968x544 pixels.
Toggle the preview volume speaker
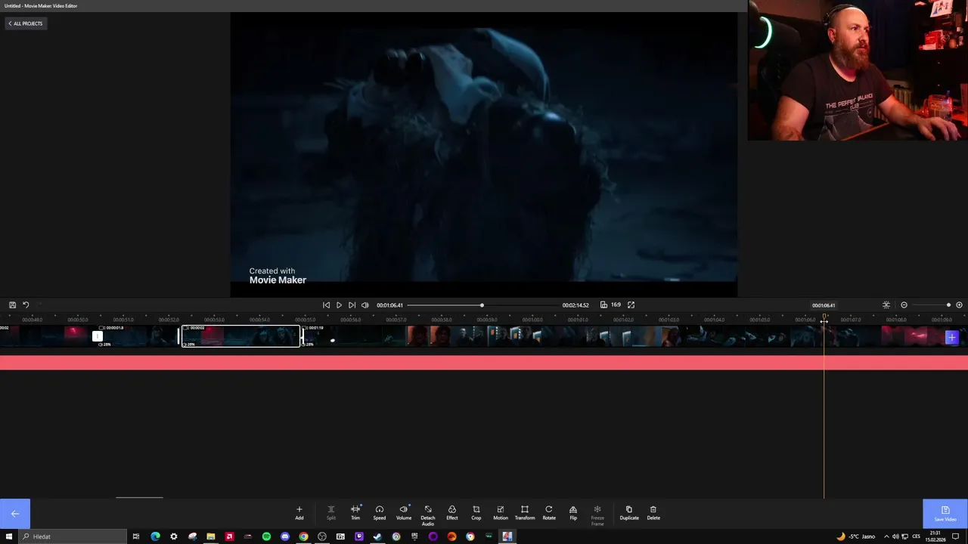[365, 305]
